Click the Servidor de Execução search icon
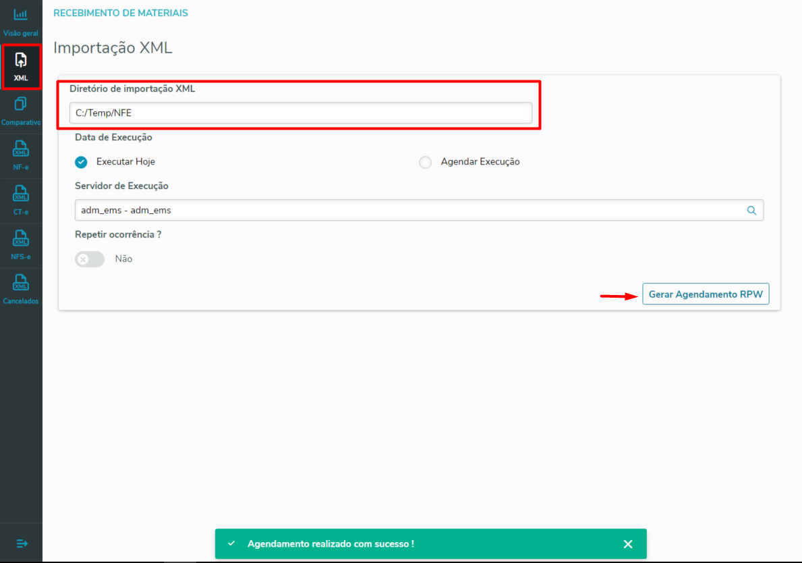This screenshot has height=563, width=802. (751, 211)
